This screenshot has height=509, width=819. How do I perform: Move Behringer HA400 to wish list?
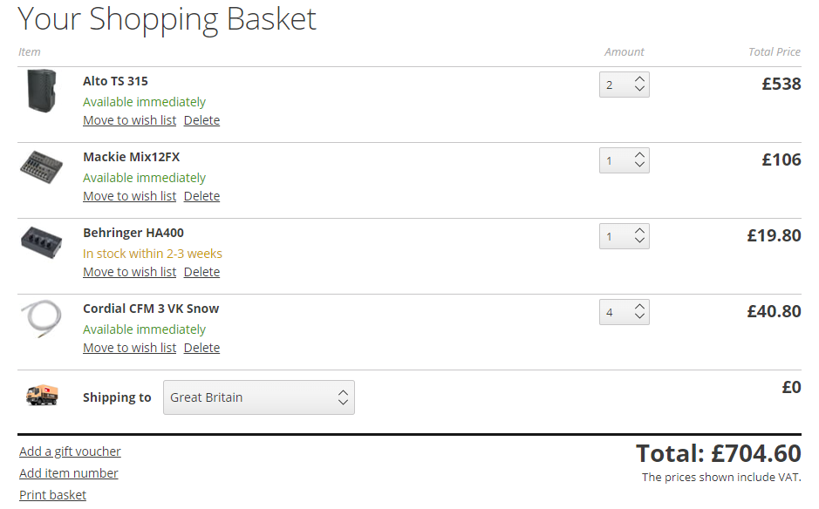(130, 272)
